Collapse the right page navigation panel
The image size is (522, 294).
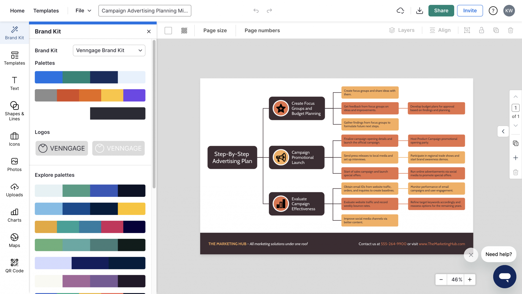pos(503,131)
